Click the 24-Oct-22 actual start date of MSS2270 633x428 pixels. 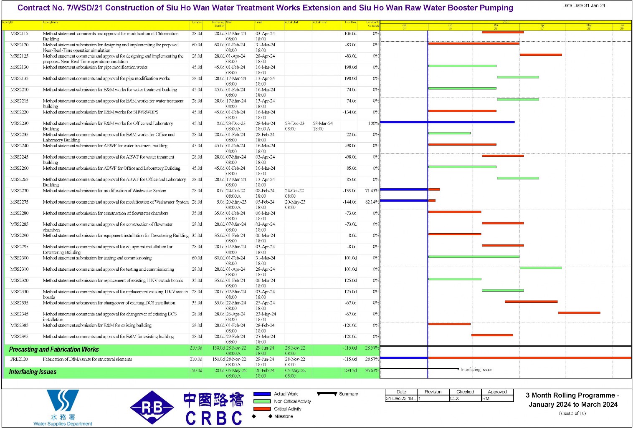(294, 191)
